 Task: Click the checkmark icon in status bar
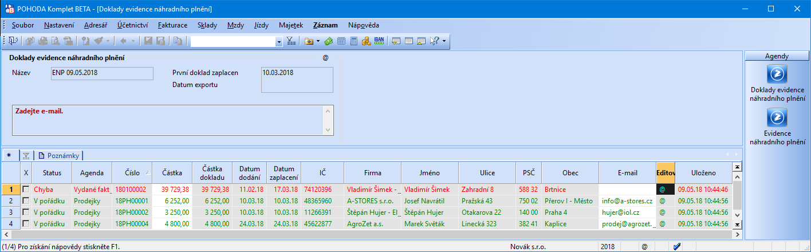pos(676,246)
